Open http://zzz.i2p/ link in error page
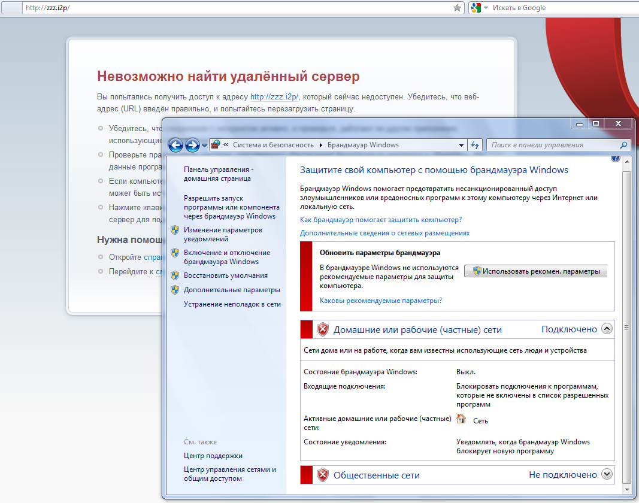The height and width of the screenshot is (503, 639). (x=274, y=96)
